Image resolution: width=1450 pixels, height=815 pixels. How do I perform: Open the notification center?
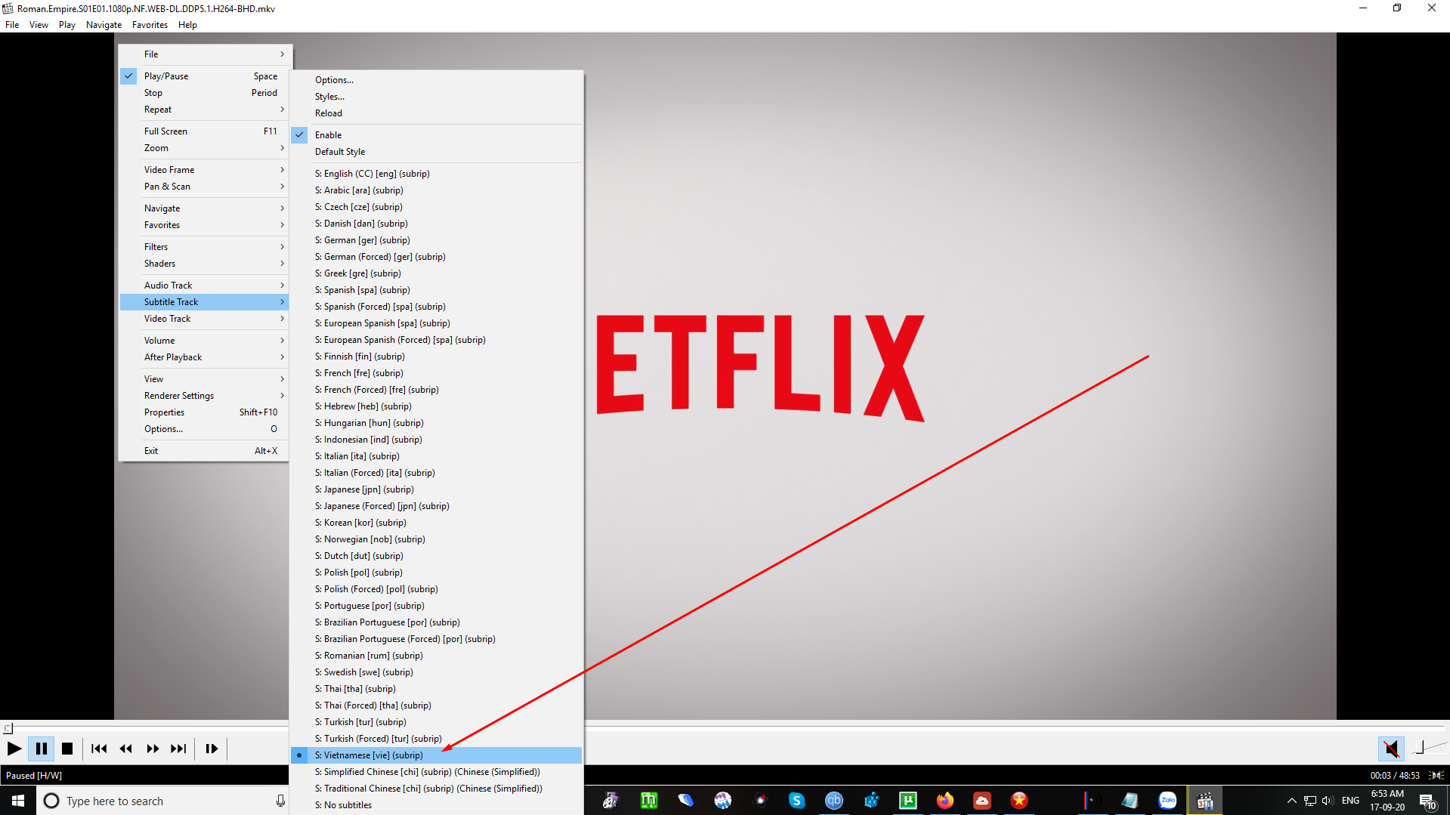1427,801
